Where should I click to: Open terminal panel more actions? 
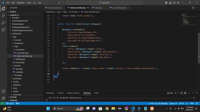tap(189, 93)
